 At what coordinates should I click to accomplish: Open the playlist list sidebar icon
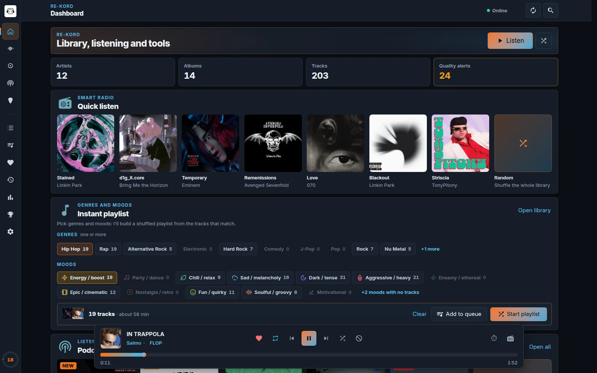coord(10,128)
